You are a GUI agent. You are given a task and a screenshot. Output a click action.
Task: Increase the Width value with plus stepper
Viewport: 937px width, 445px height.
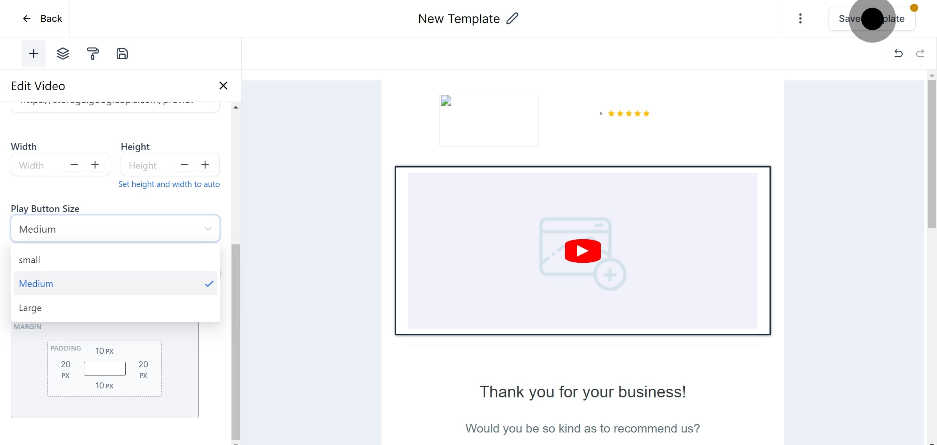[x=95, y=165]
